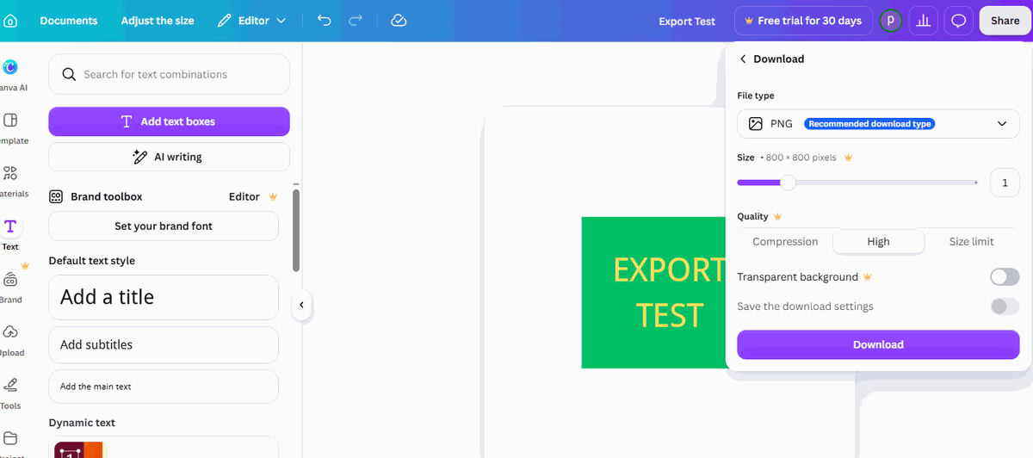Click the purple Download button
Viewport: 1033px width, 458px height.
pyautogui.click(x=878, y=344)
